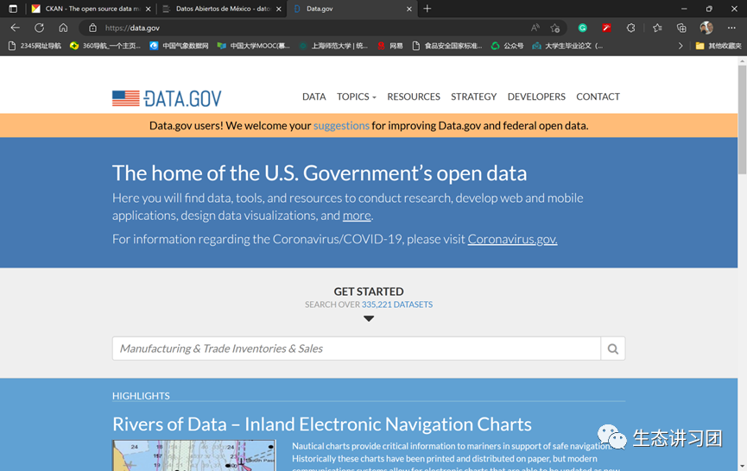
Task: Open the user profile avatar
Action: [706, 28]
